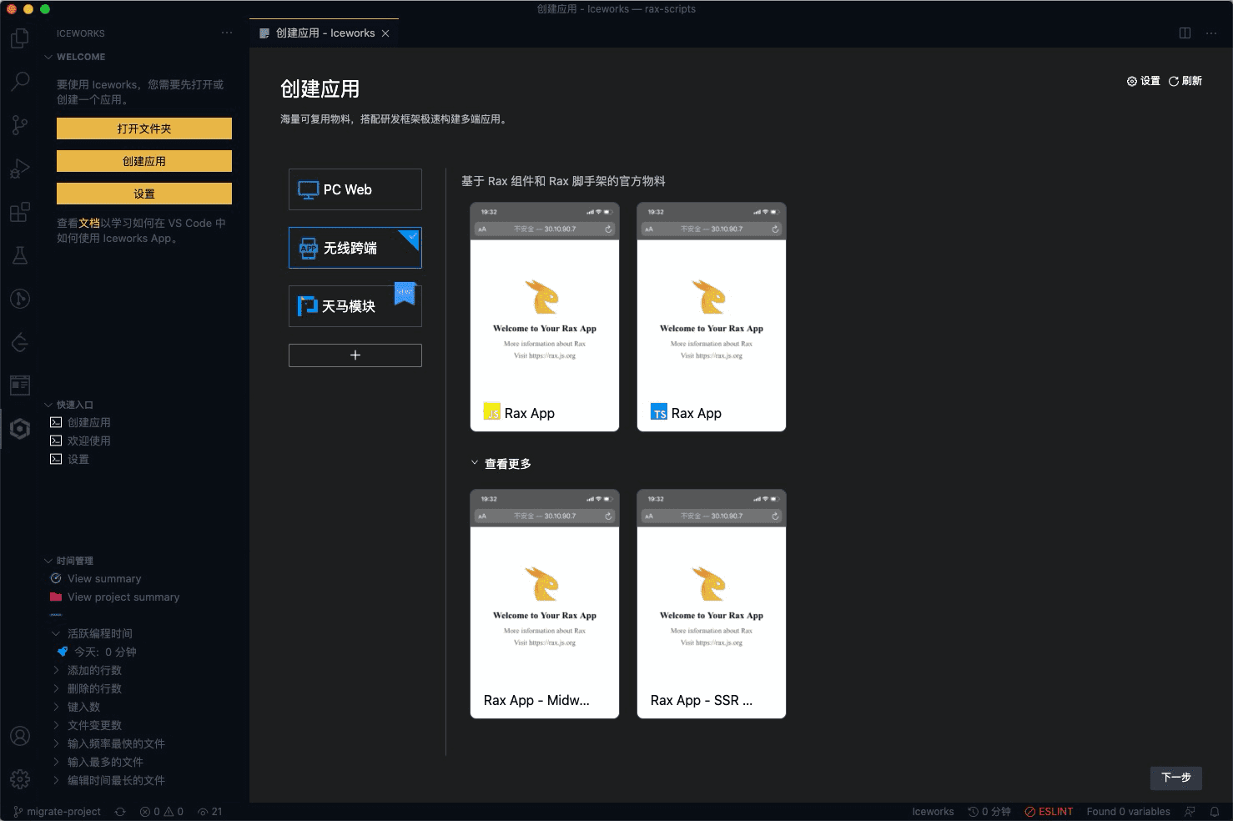Image resolution: width=1233 pixels, height=821 pixels.
Task: Open Accounts icon in activity bar
Action: pyautogui.click(x=20, y=736)
